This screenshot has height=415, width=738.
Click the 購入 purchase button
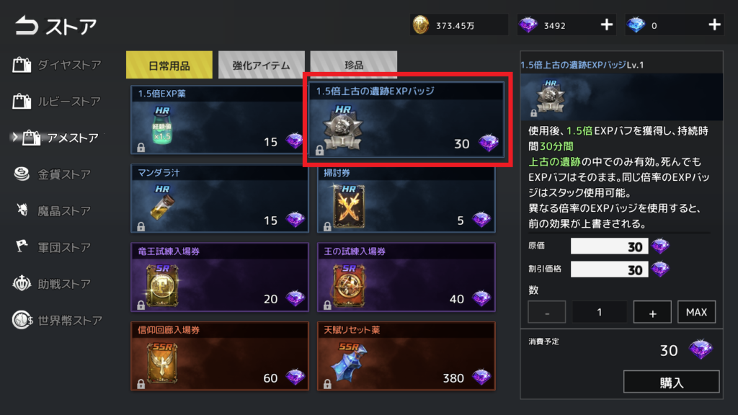[671, 382]
